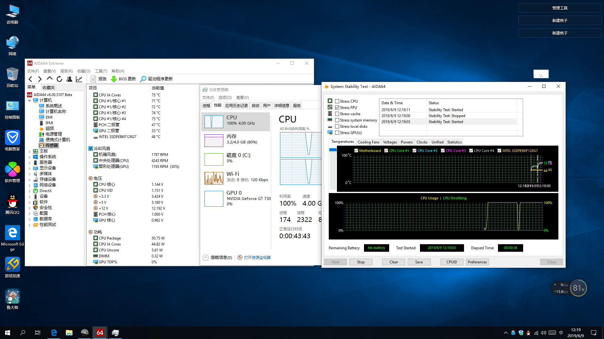Image resolution: width=604 pixels, height=339 pixels.
Task: Open the 软件管理 desktop icon
Action: click(13, 173)
